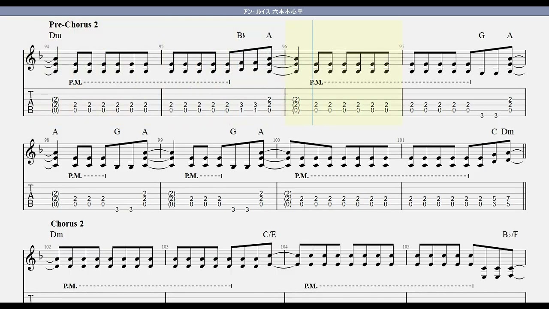Click the A chord in measure 97
This screenshot has height=309, width=549.
[510, 35]
